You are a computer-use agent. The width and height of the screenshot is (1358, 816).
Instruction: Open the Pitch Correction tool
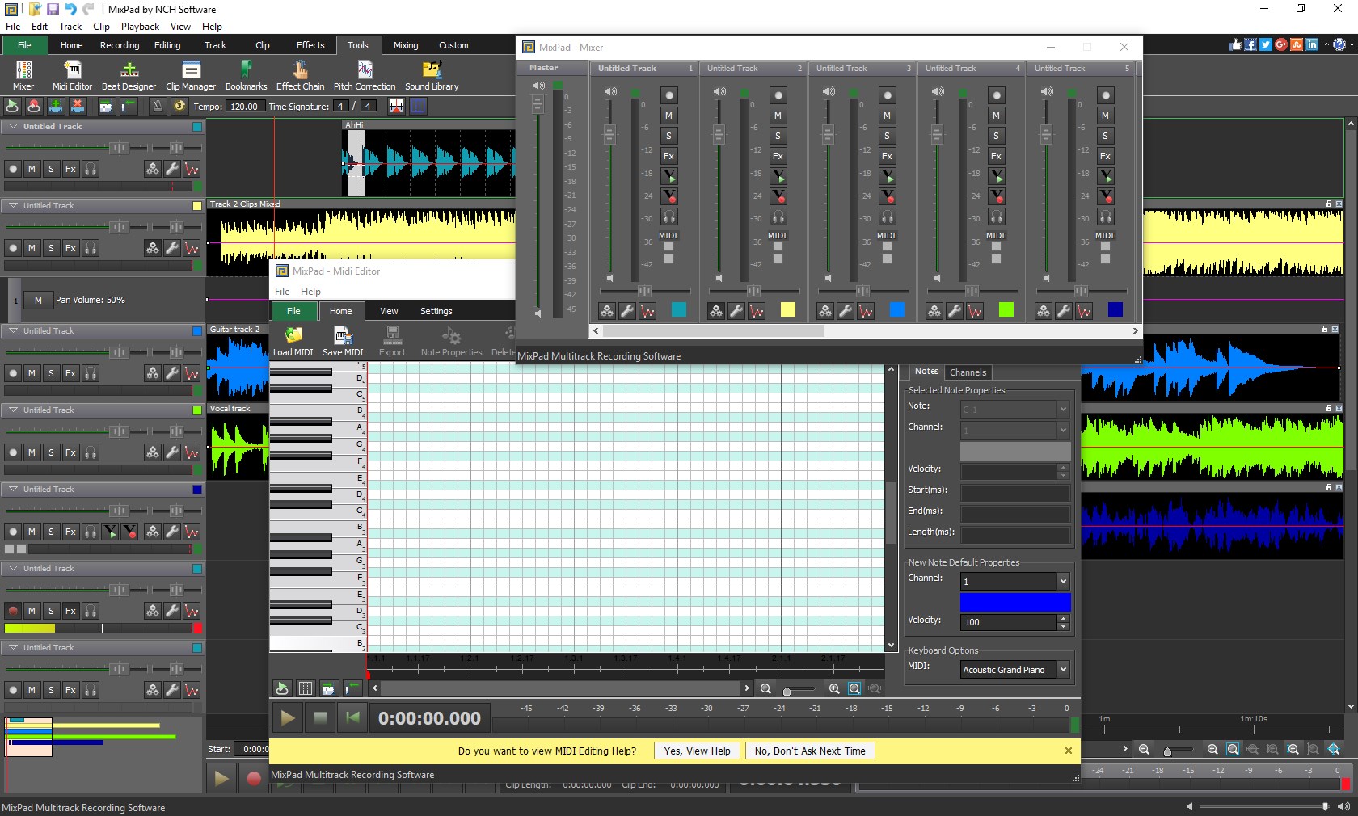(365, 75)
